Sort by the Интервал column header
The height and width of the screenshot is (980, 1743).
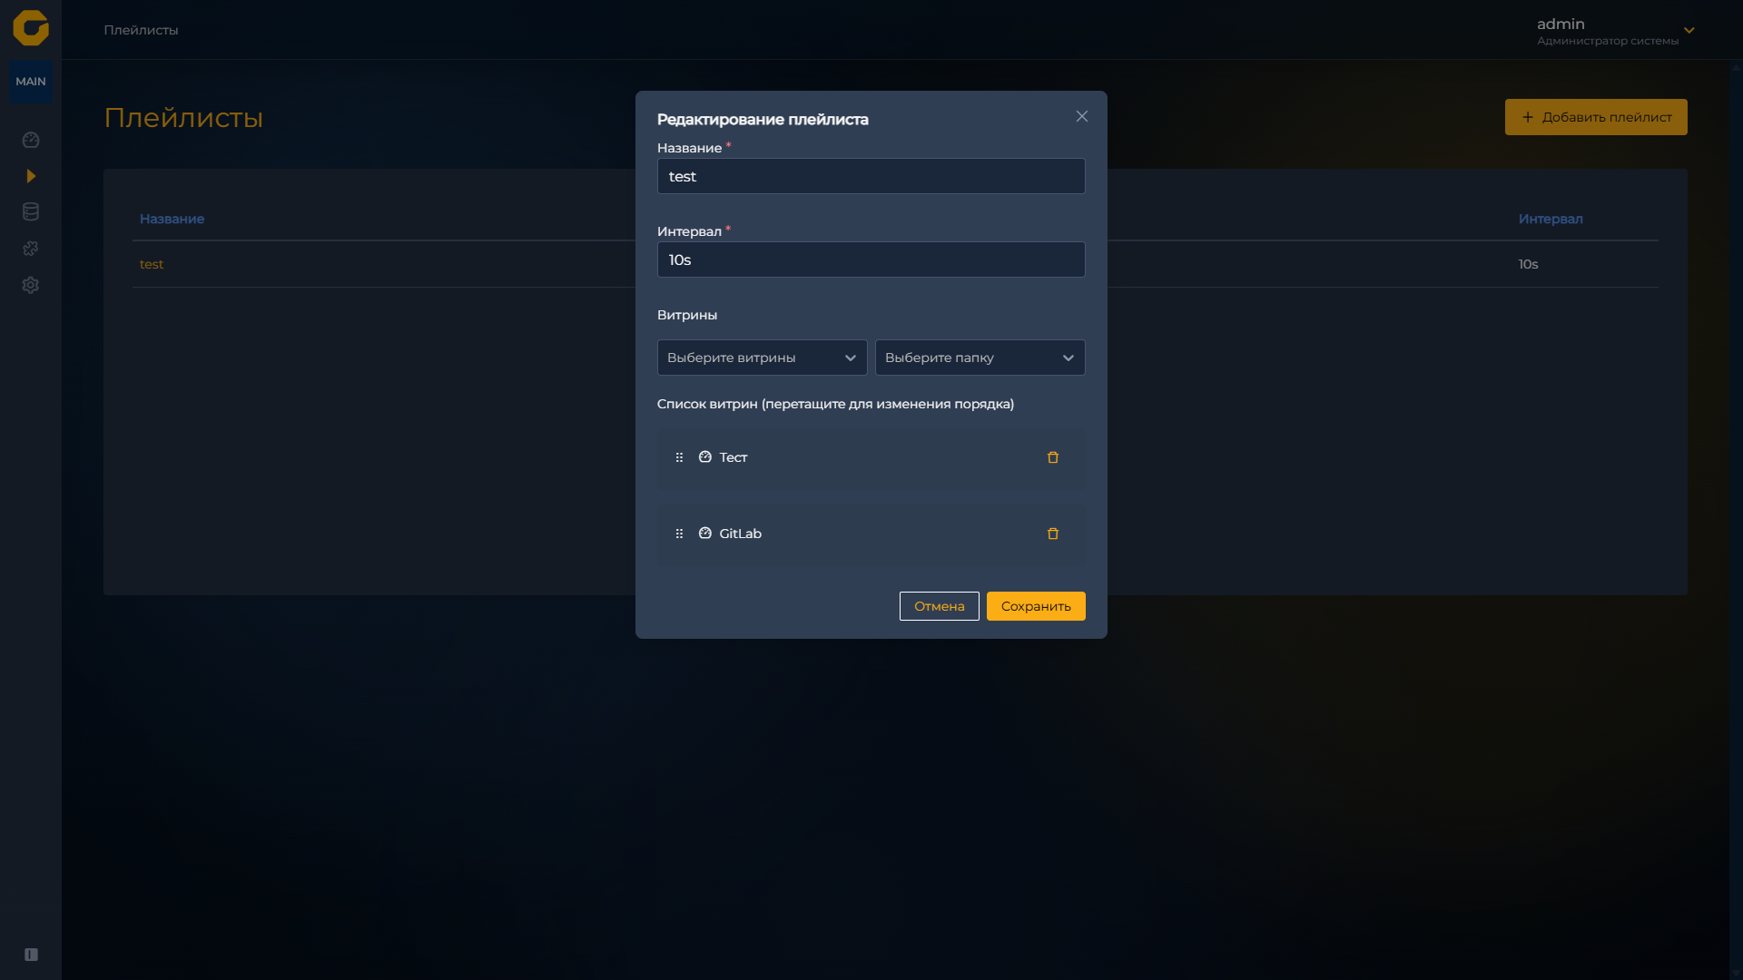coord(1551,219)
